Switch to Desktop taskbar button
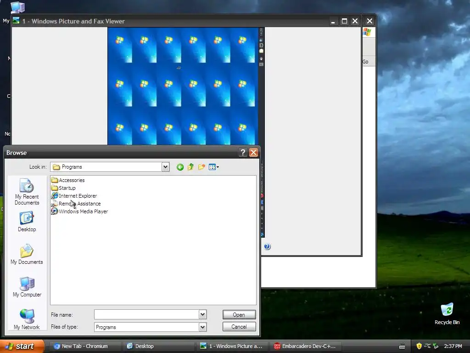Screen dimensions: 470x353 point(158,346)
